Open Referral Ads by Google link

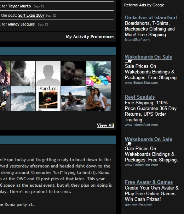pos(144,5)
